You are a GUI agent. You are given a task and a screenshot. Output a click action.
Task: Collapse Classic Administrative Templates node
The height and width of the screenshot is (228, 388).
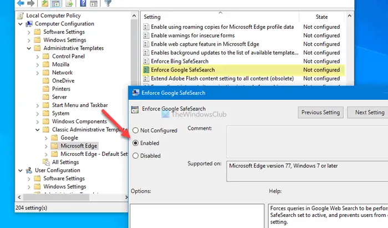pos(38,130)
